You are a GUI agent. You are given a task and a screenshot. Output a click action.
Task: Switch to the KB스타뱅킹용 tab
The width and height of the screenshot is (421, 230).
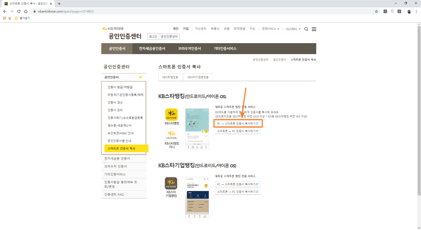(170, 77)
